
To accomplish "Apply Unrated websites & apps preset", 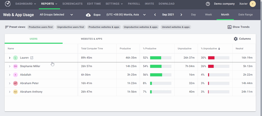I will [176, 27].
